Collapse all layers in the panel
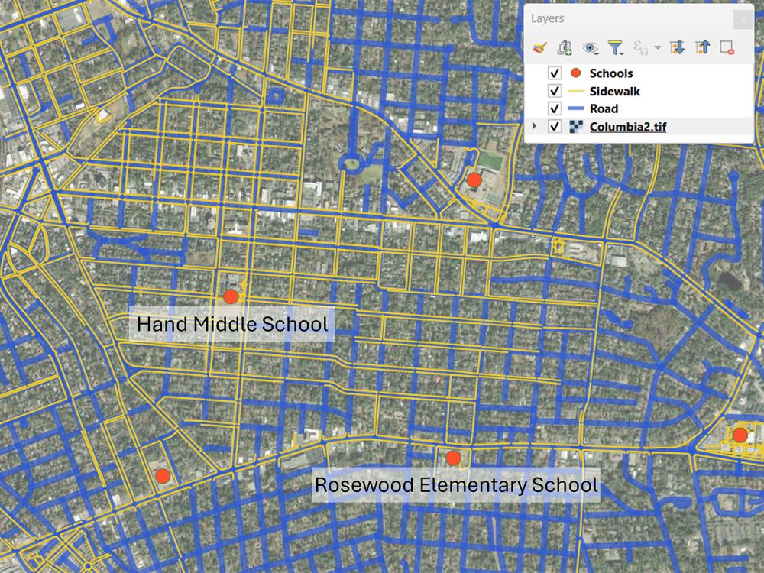Viewport: 764px width, 573px height. click(x=702, y=46)
